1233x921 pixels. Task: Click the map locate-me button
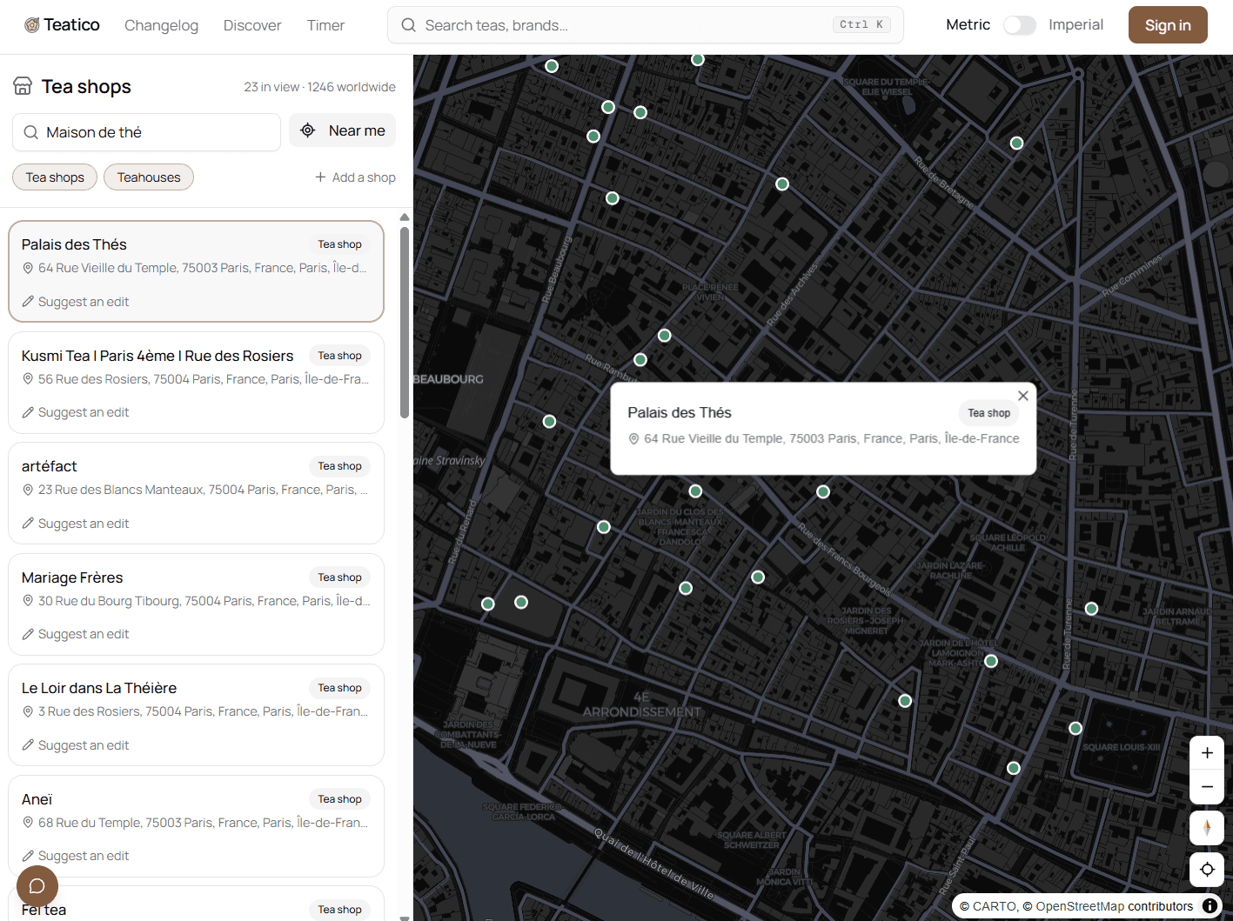[1207, 870]
